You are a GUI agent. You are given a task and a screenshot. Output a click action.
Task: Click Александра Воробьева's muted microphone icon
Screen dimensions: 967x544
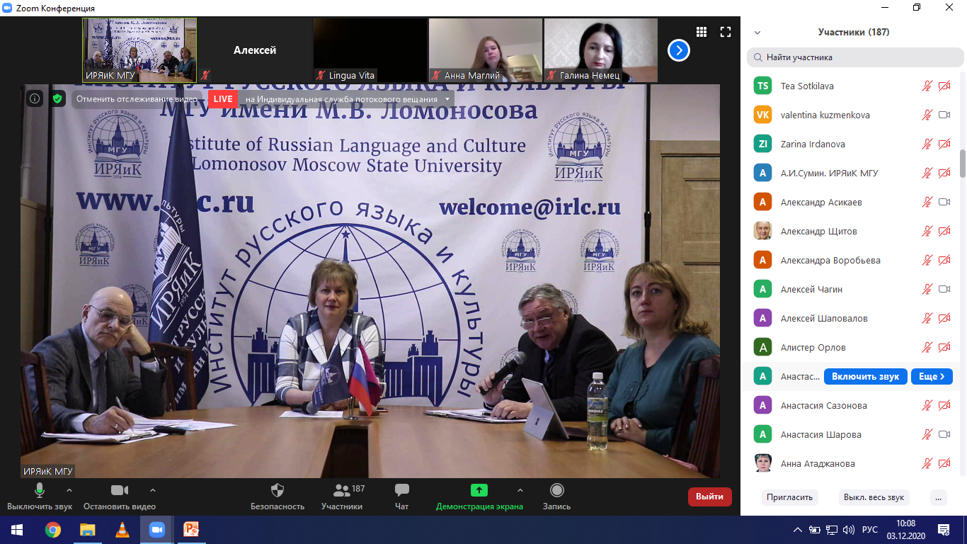pyautogui.click(x=927, y=260)
